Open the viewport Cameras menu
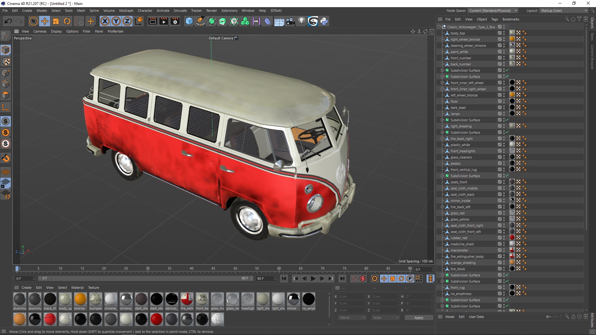The image size is (596, 335). 40,31
